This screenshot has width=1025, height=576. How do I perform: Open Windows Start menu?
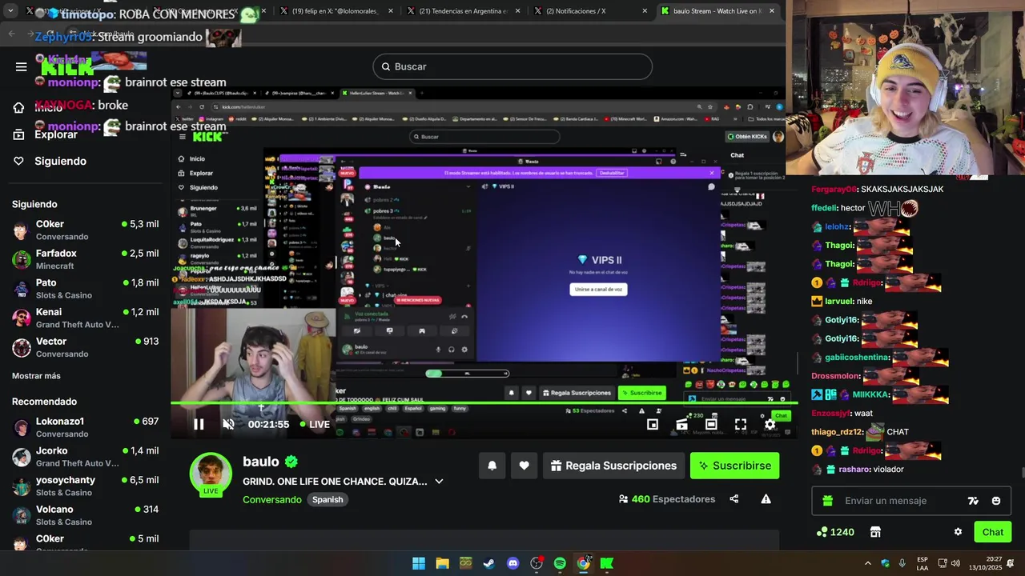pyautogui.click(x=419, y=563)
